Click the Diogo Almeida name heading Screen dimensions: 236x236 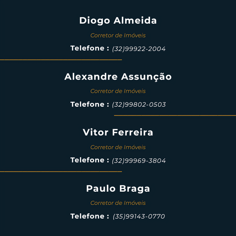(118, 20)
